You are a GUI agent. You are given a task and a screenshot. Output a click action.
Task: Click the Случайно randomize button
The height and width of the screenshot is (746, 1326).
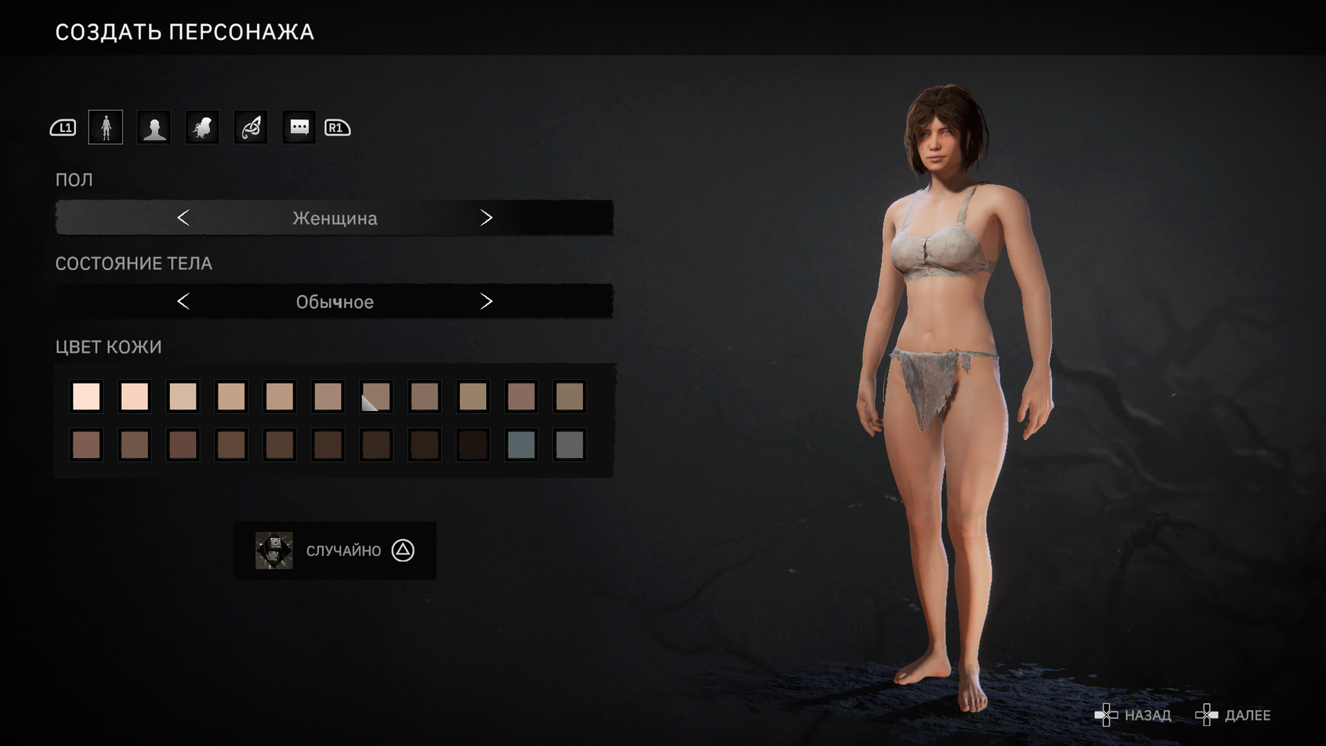point(335,551)
